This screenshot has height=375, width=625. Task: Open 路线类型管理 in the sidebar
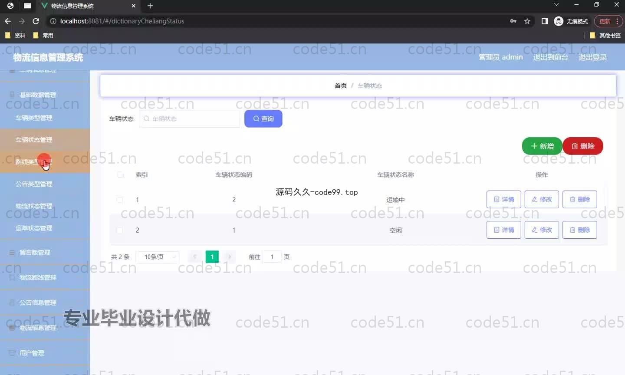45,162
